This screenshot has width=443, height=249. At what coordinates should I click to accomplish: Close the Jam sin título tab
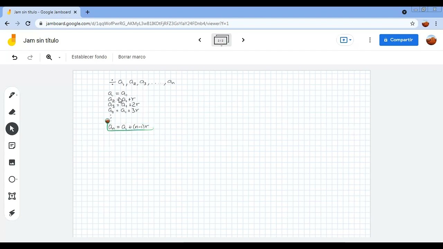click(75, 12)
